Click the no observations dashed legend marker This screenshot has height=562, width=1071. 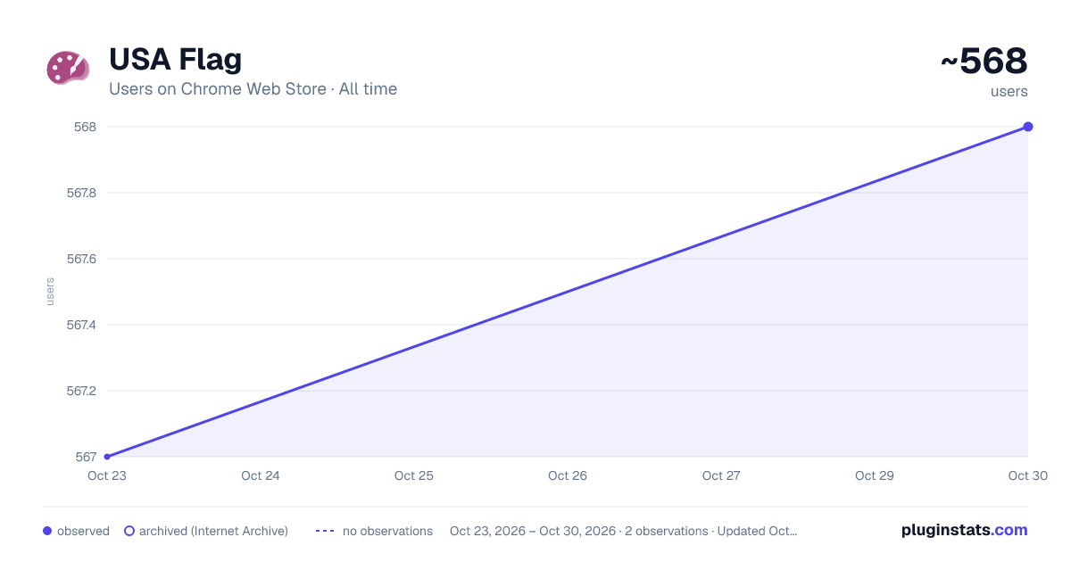(325, 531)
